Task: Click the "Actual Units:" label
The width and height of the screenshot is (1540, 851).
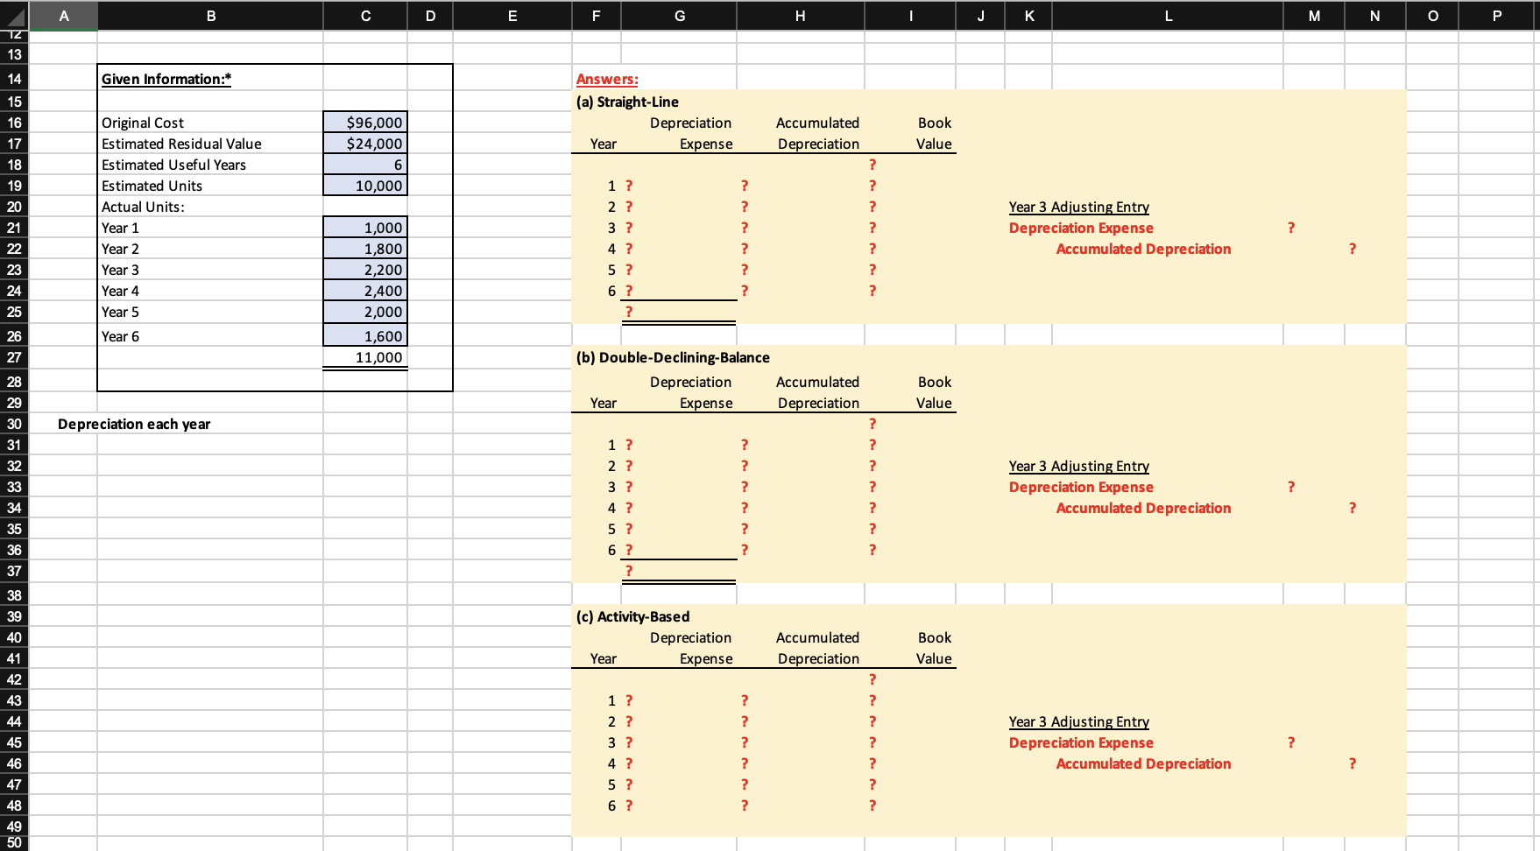Action: click(143, 207)
